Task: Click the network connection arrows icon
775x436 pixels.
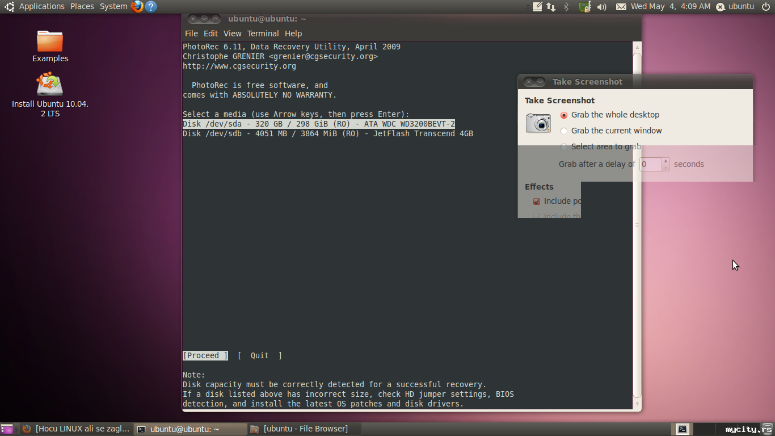Action: pos(551,7)
